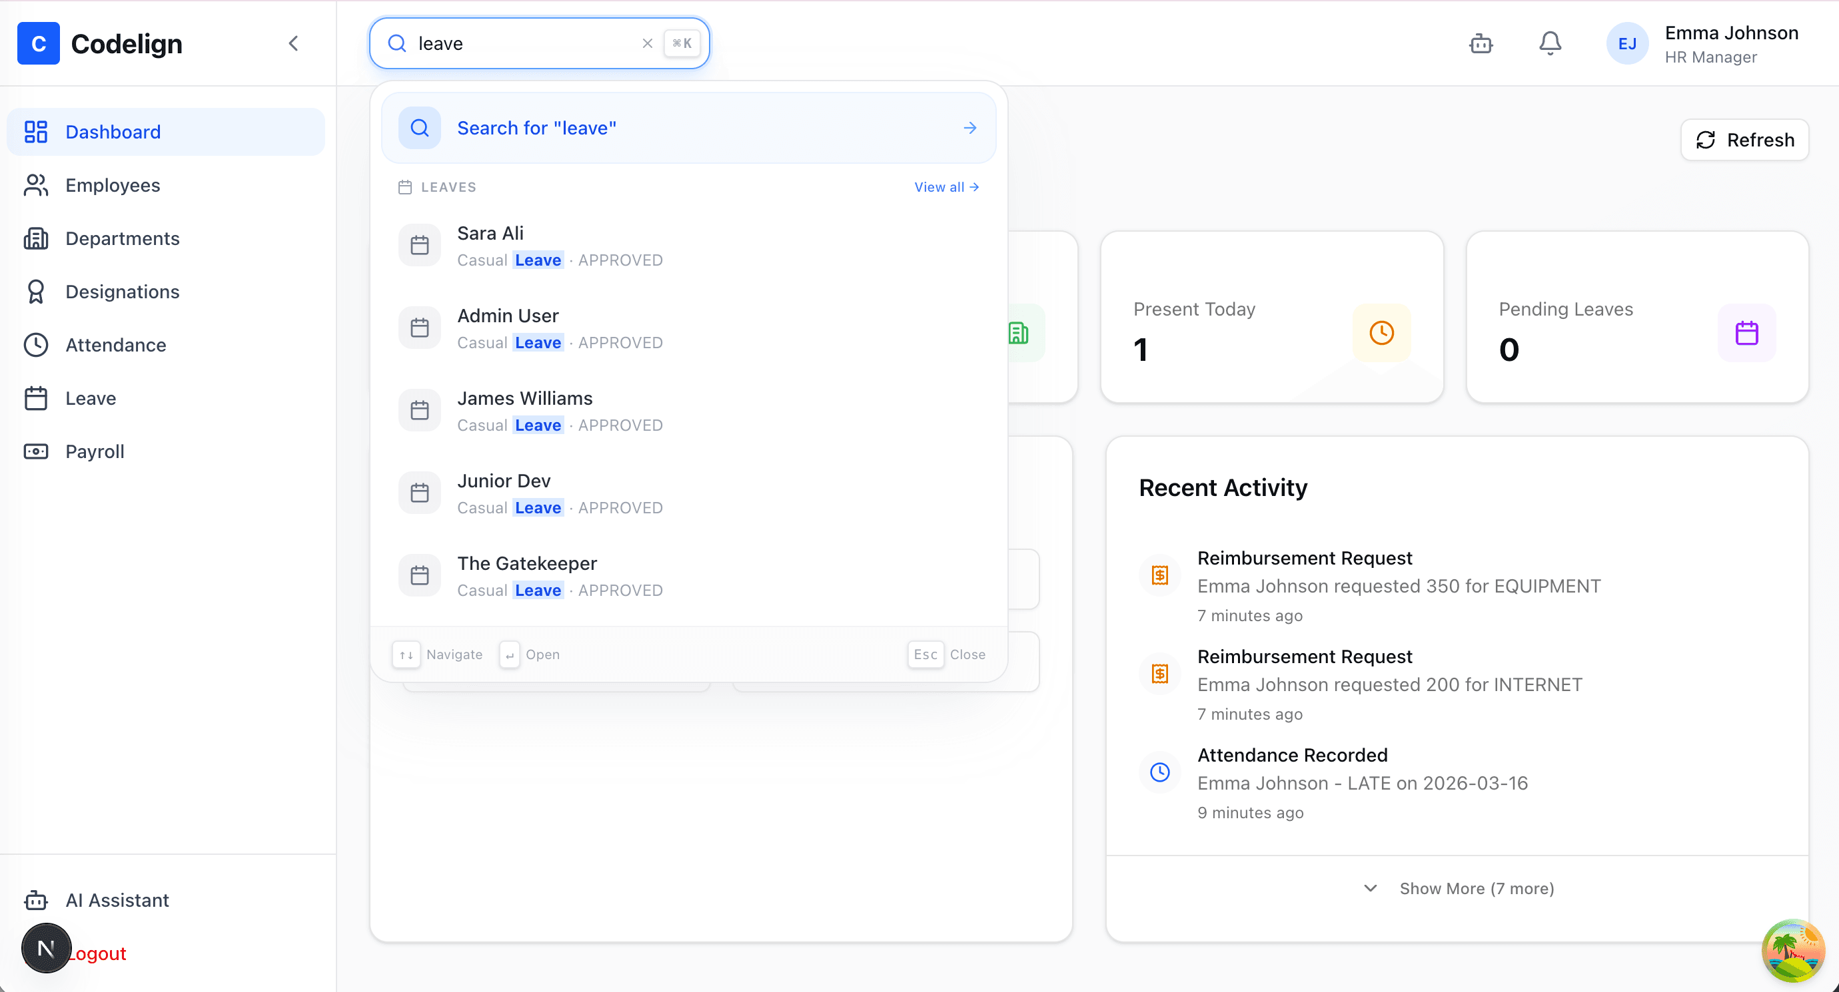The image size is (1839, 992).
Task: Click the purple Pending Leaves calendar icon
Action: [1746, 333]
